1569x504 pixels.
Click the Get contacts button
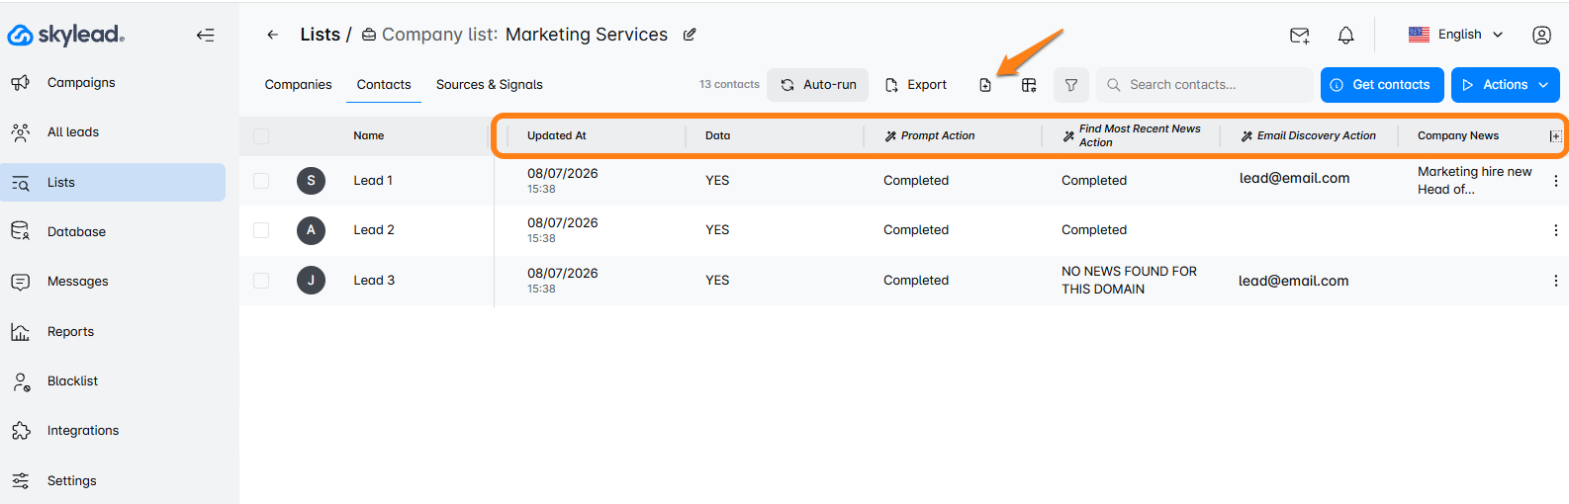pos(1382,85)
